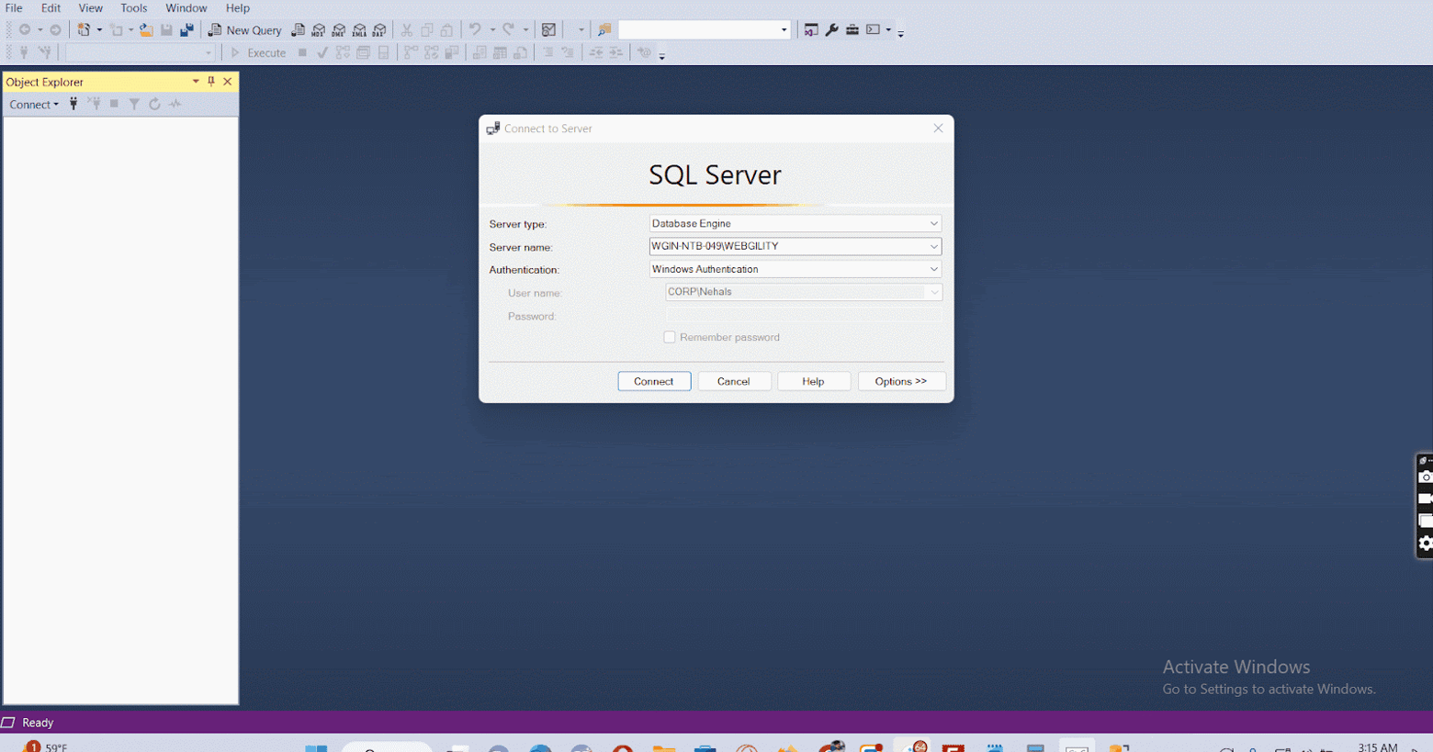
Task: Click the Connect plug icon in Object Explorer
Action: click(x=73, y=104)
